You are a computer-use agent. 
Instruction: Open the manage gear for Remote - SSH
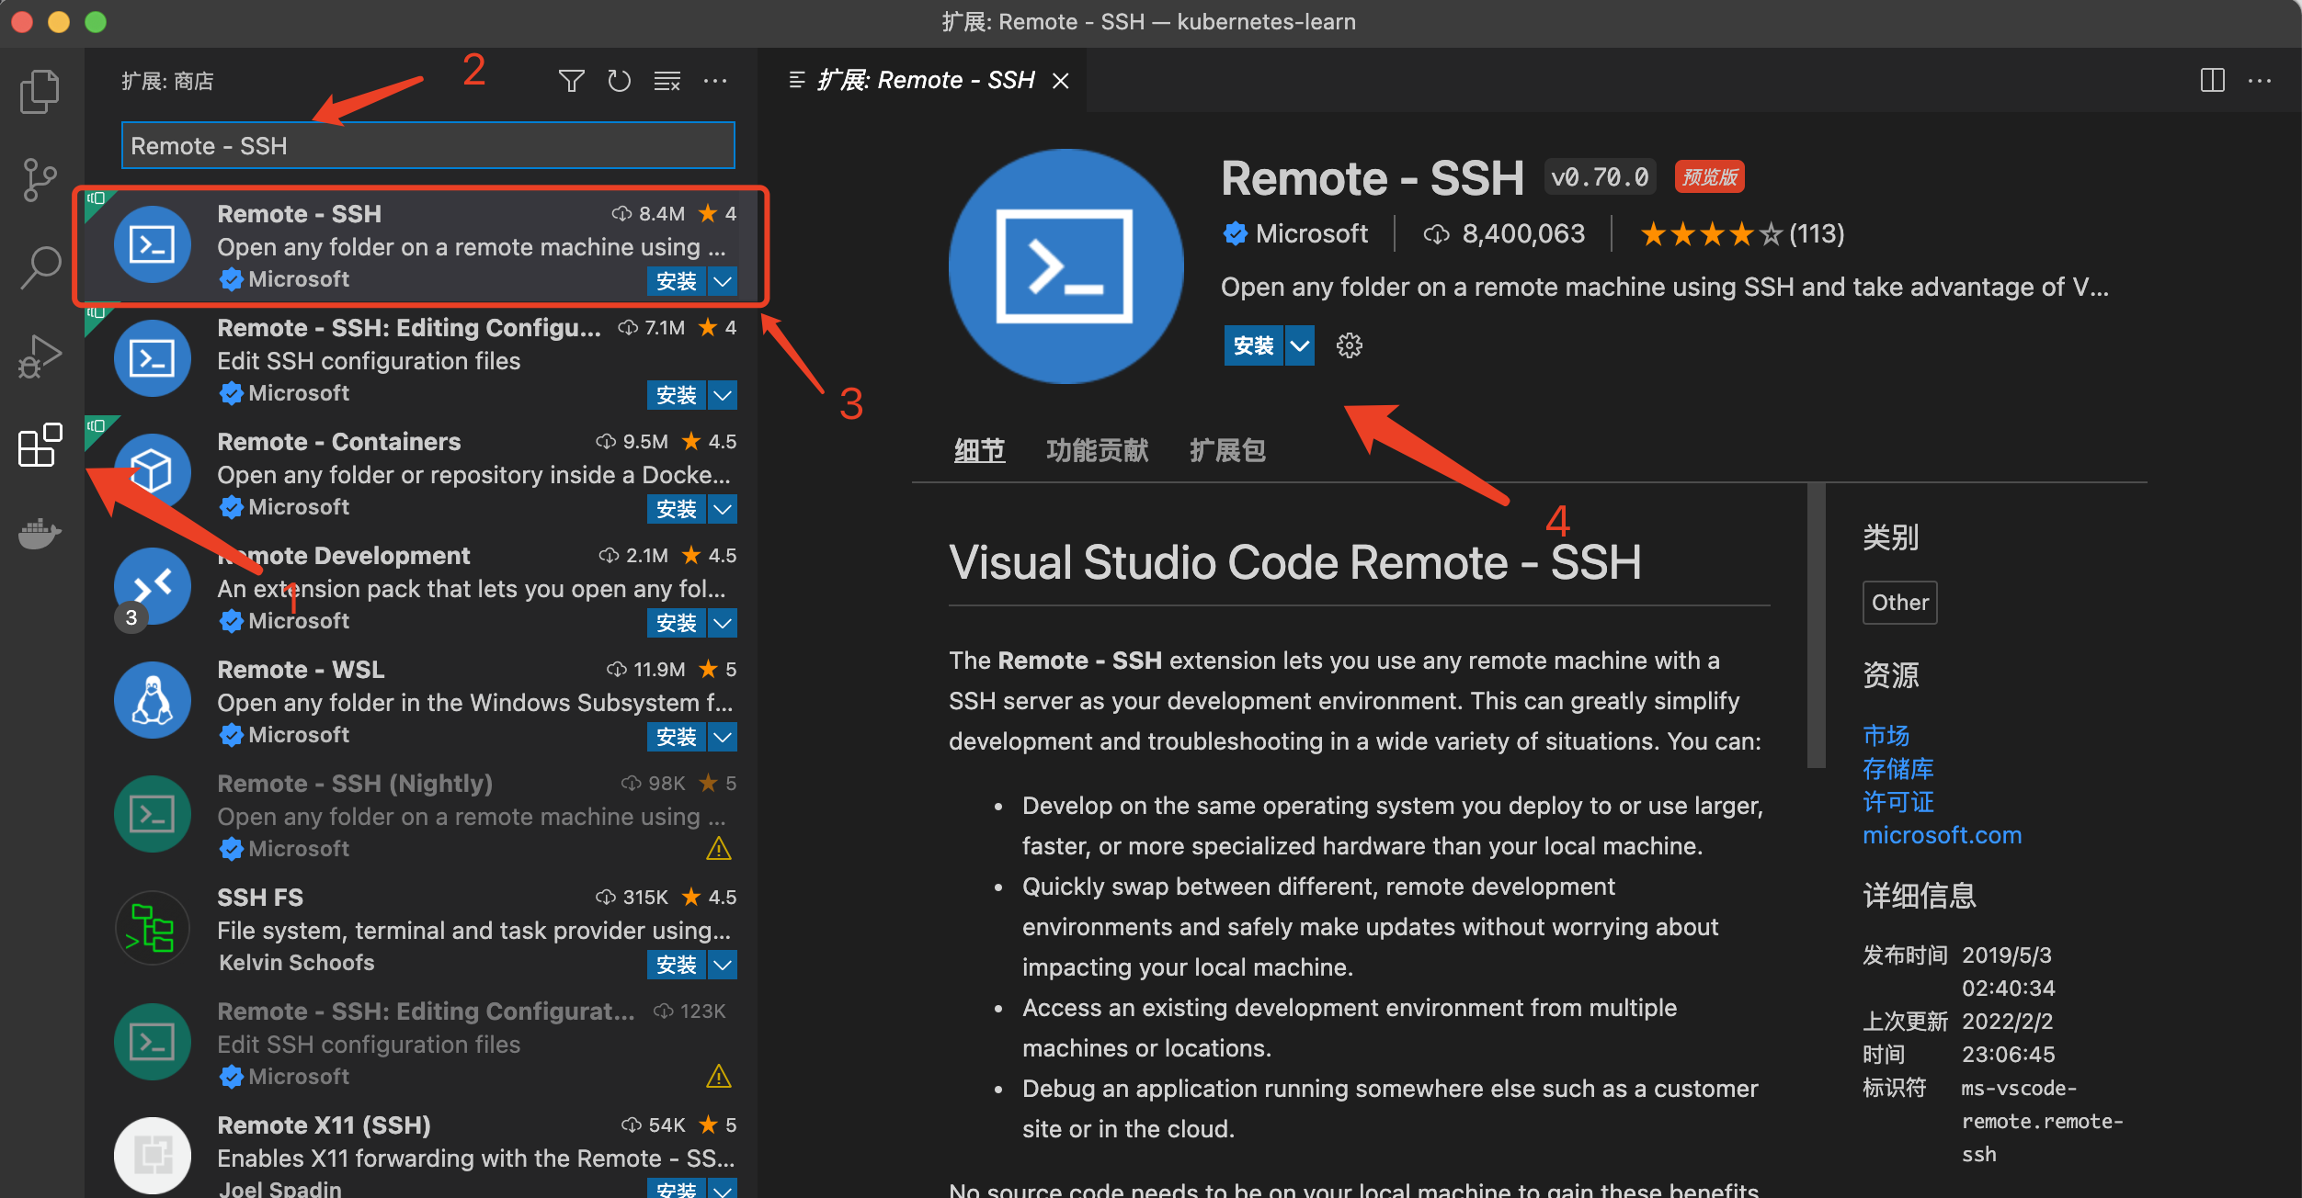(x=1350, y=345)
